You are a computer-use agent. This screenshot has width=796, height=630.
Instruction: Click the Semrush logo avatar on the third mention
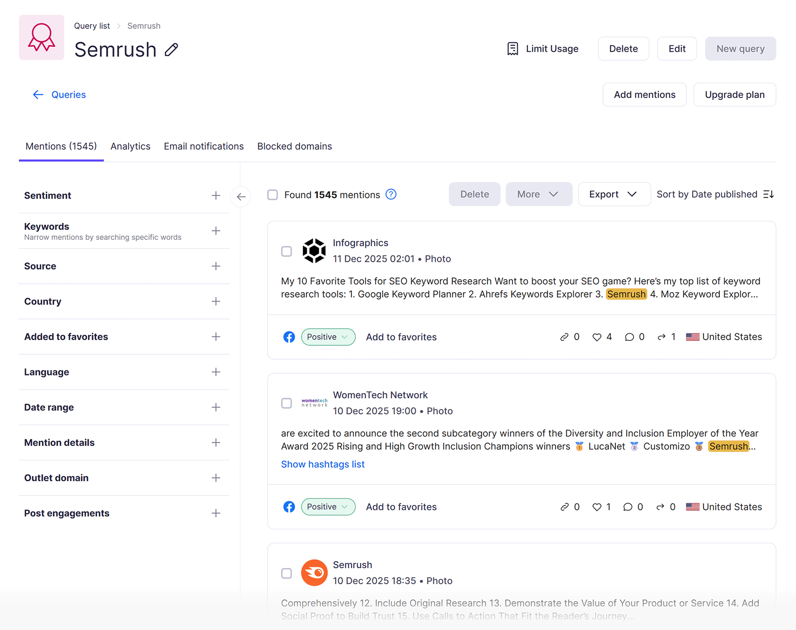pos(314,573)
